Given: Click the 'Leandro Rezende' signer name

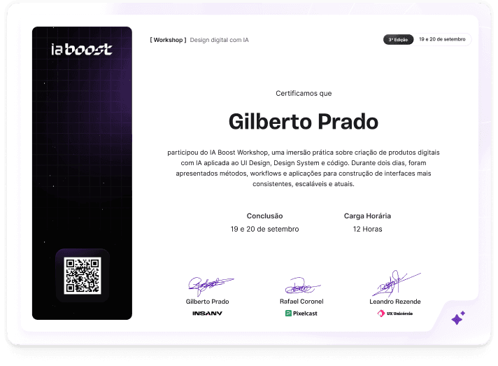Looking at the screenshot, I should coord(394,302).
